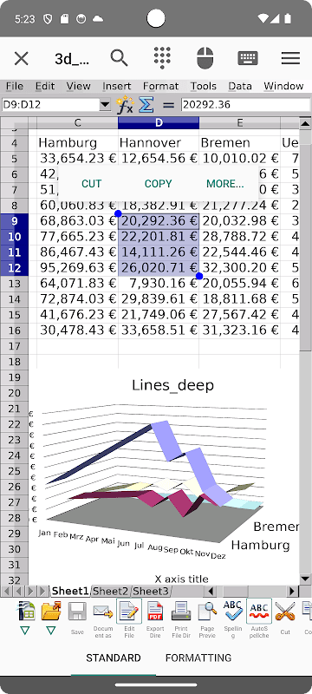Click Export Directly as PDF icon
Viewport: 312px width, 694px height.
[x=155, y=611]
